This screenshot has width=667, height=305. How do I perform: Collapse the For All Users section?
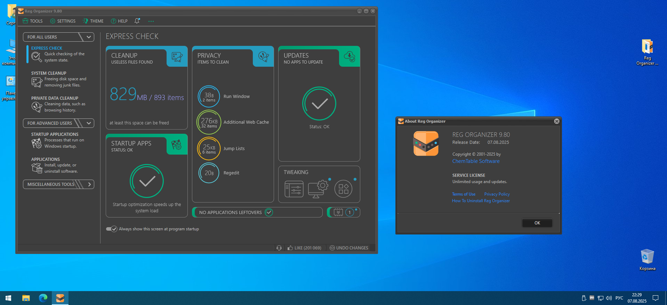point(58,37)
